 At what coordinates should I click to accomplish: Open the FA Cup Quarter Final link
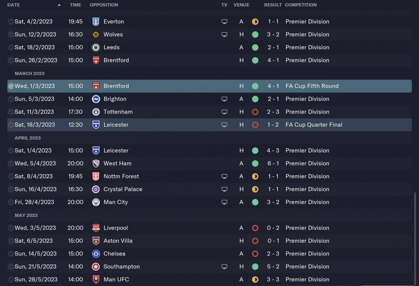[314, 125]
